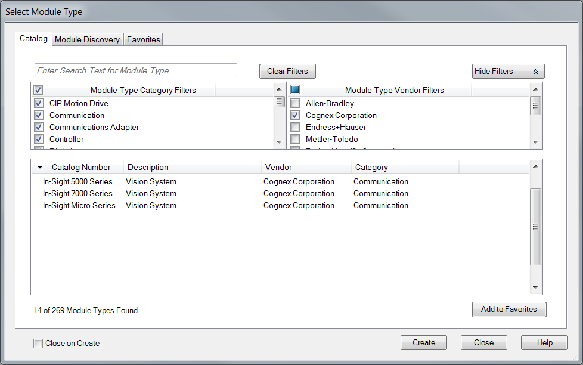Toggle the select-all category filters checkbox
Image resolution: width=583 pixels, height=365 pixels.
click(38, 90)
